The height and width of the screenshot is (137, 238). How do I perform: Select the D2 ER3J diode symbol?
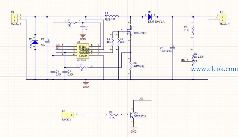point(150,17)
